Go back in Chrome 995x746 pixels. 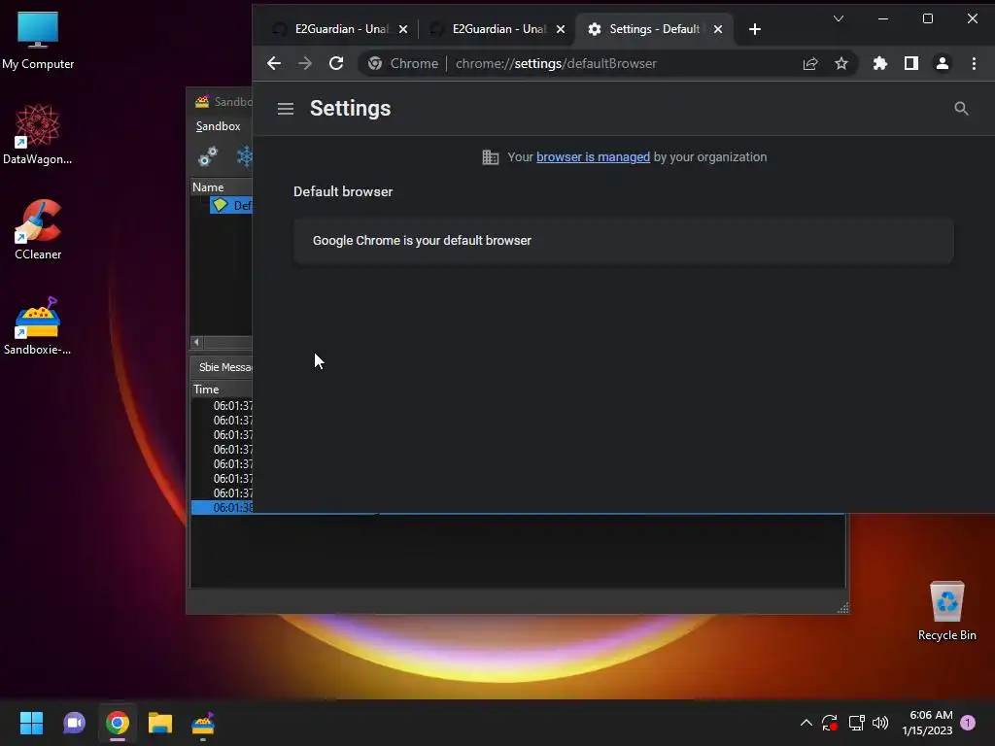click(274, 63)
